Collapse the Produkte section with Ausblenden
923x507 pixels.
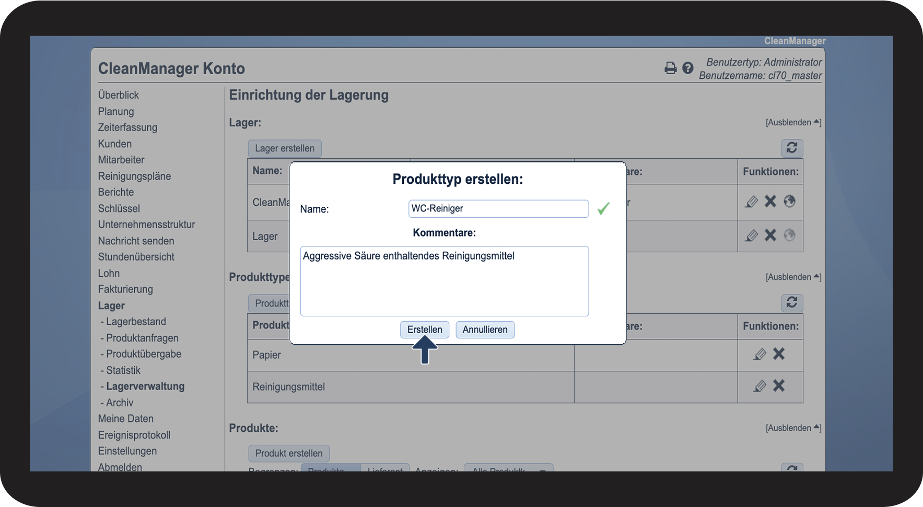point(793,428)
